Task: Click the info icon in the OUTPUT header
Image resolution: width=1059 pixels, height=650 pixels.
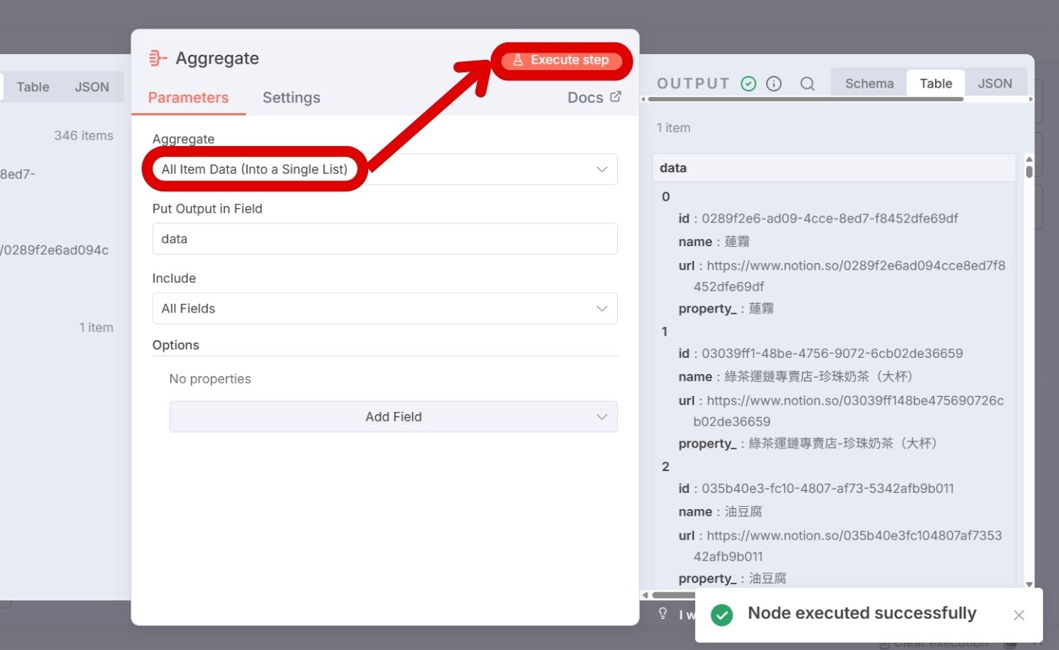Action: point(773,83)
